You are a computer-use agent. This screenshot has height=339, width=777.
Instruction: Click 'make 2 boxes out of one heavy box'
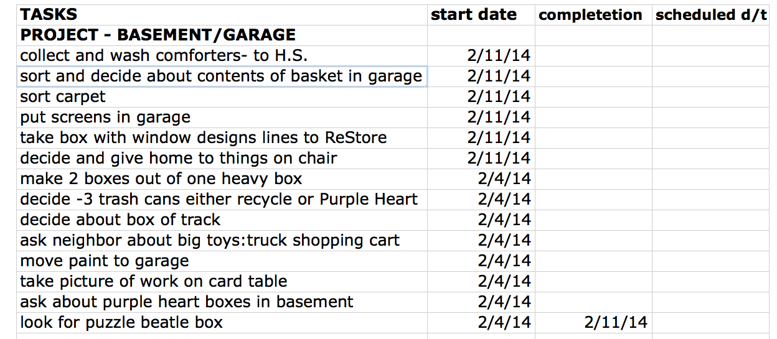[x=222, y=179]
